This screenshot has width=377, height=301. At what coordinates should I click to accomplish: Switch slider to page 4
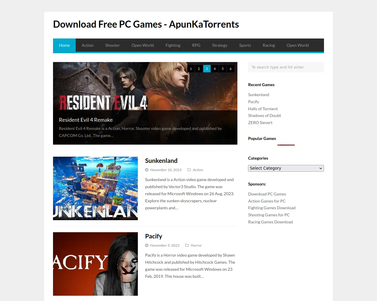click(x=215, y=69)
